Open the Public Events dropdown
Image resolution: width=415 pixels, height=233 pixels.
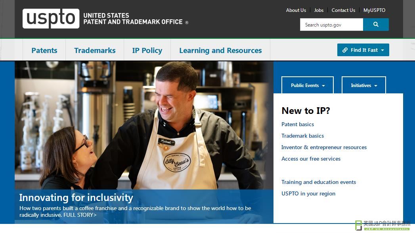pos(308,85)
